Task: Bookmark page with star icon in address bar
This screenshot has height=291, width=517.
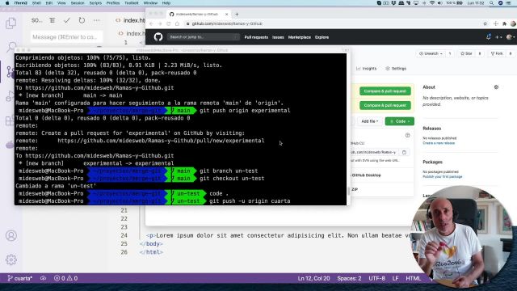Action: point(485,23)
